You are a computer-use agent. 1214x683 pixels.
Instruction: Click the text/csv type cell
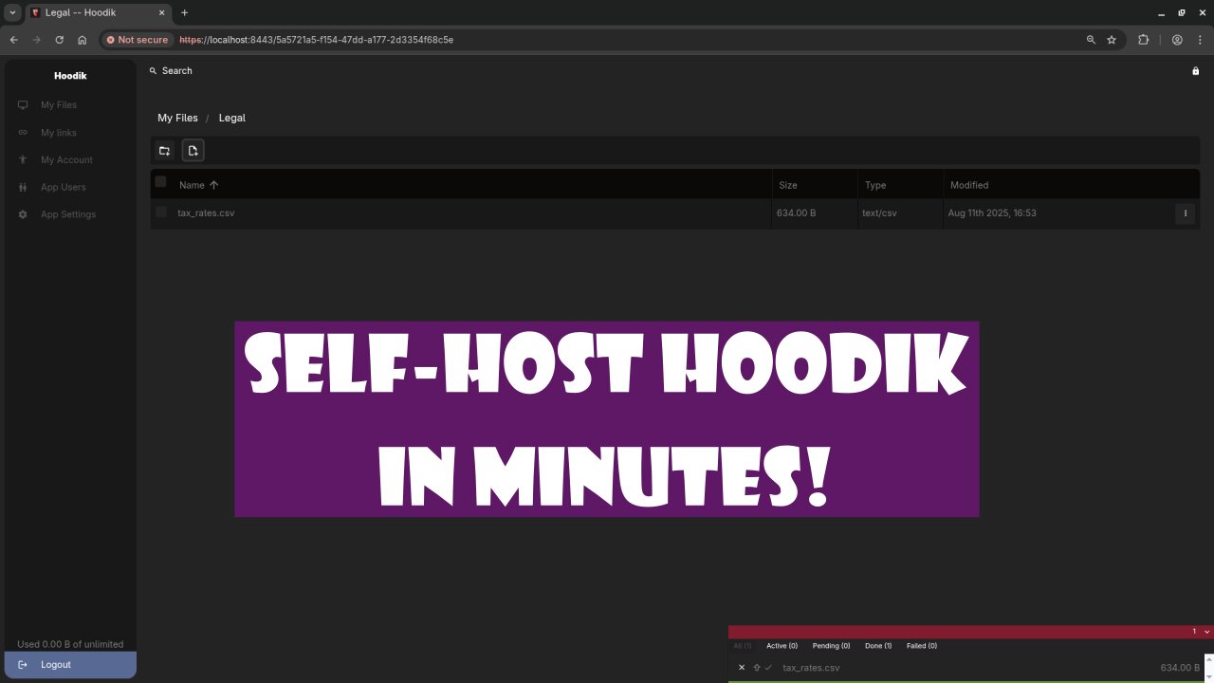[x=879, y=213]
